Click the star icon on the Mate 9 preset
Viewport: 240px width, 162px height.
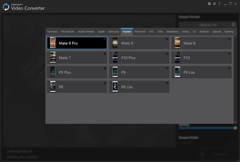pyautogui.click(x=167, y=39)
